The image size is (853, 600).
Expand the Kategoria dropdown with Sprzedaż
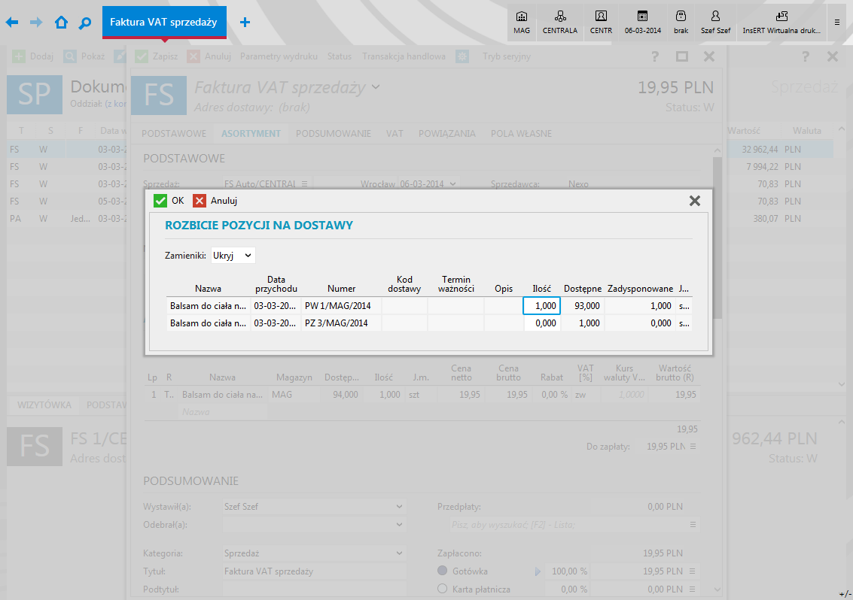pyautogui.click(x=399, y=553)
